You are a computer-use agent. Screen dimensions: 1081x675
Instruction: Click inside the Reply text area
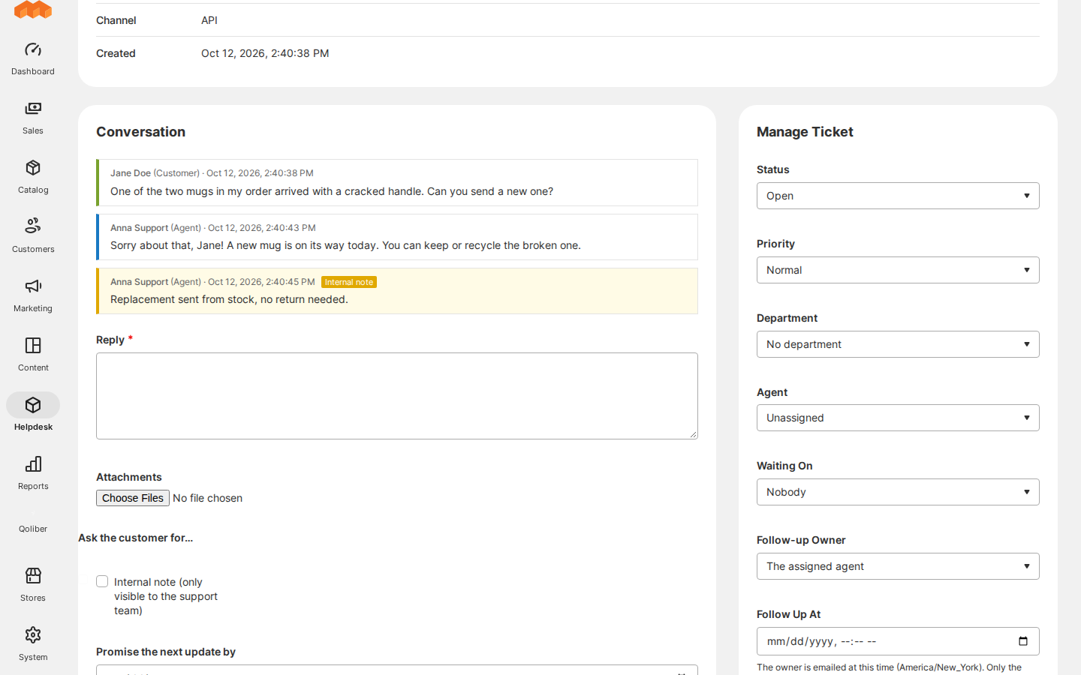pyautogui.click(x=397, y=396)
